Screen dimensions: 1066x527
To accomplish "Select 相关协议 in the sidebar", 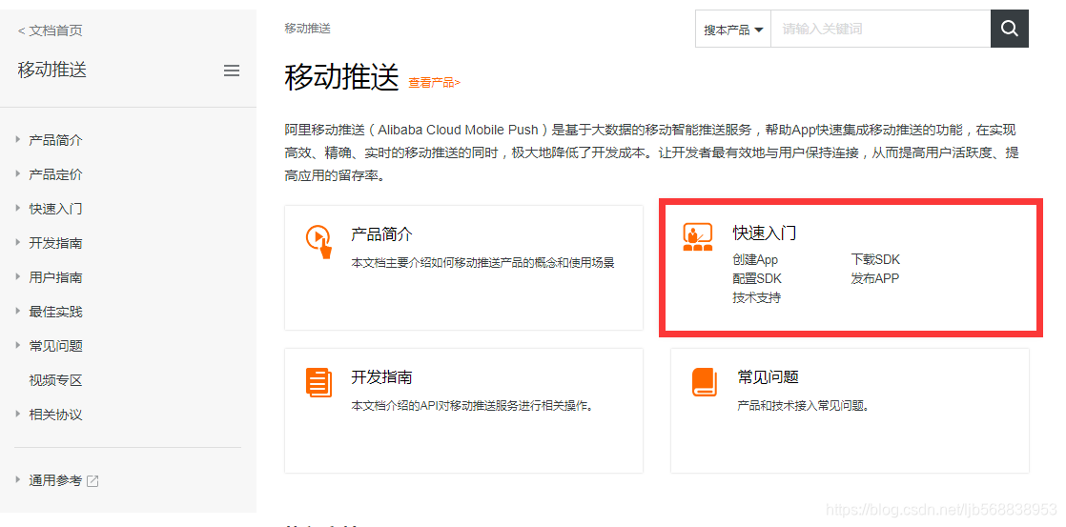I will point(55,415).
